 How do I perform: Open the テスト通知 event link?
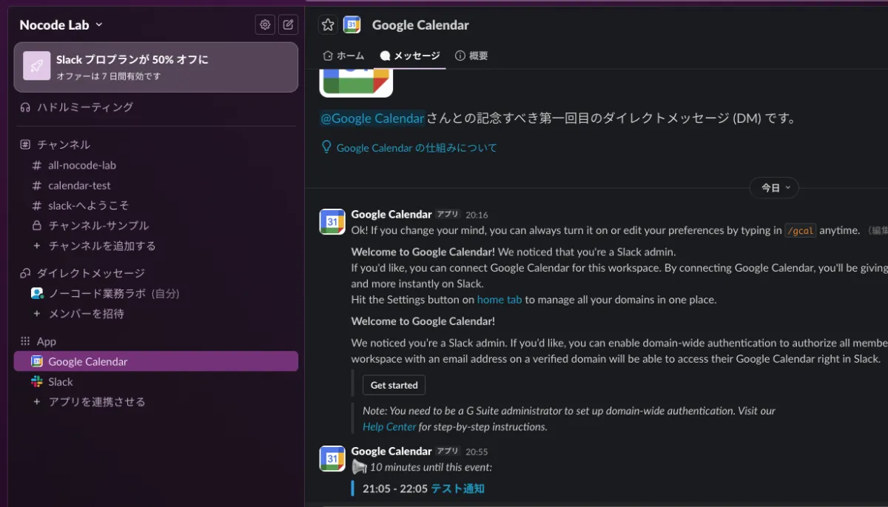[x=458, y=488]
